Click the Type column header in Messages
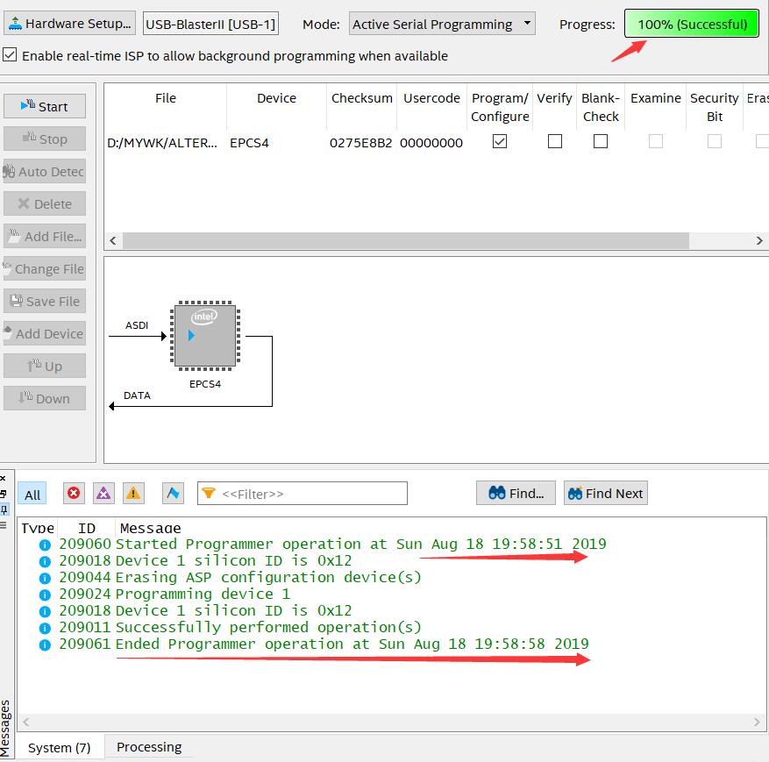Viewport: 769px width, 762px height. click(x=38, y=528)
